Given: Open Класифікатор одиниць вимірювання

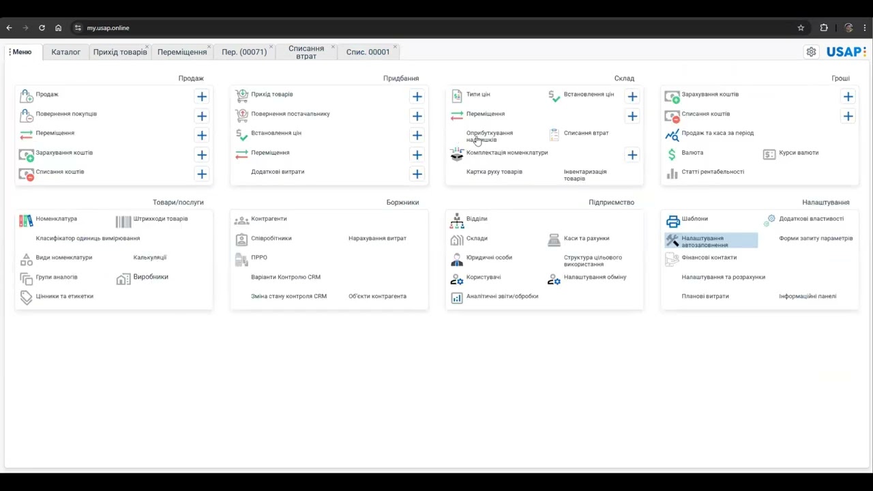Looking at the screenshot, I should click(88, 239).
